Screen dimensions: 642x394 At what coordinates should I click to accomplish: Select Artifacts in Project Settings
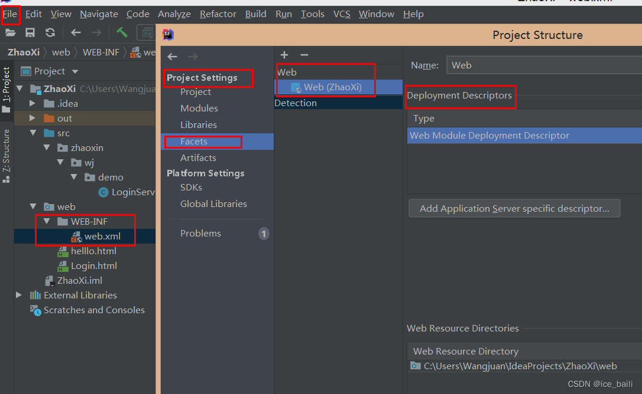tap(198, 158)
